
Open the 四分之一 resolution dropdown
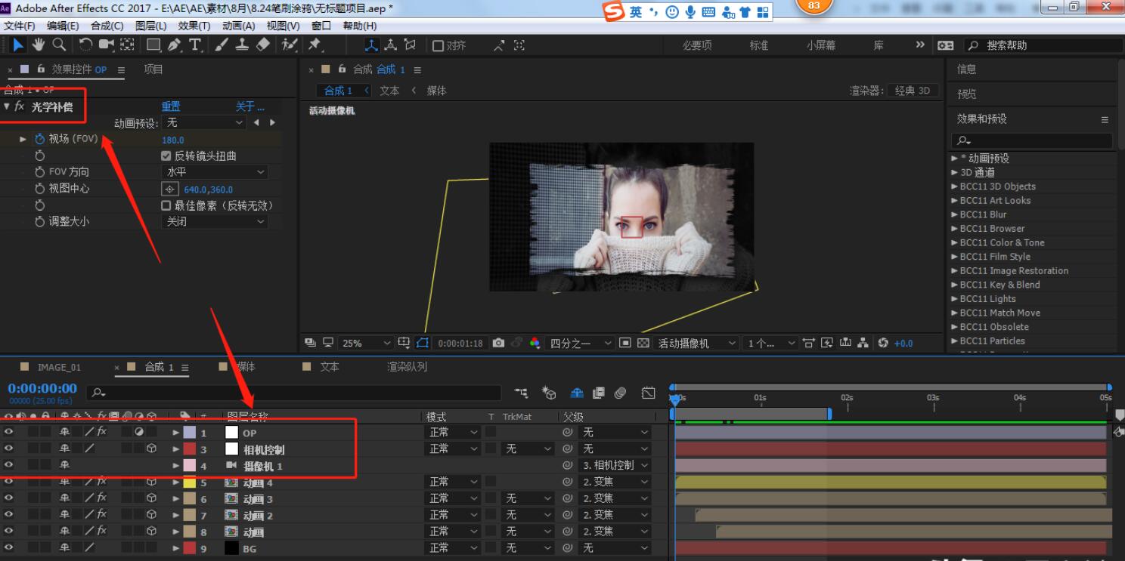pyautogui.click(x=580, y=343)
